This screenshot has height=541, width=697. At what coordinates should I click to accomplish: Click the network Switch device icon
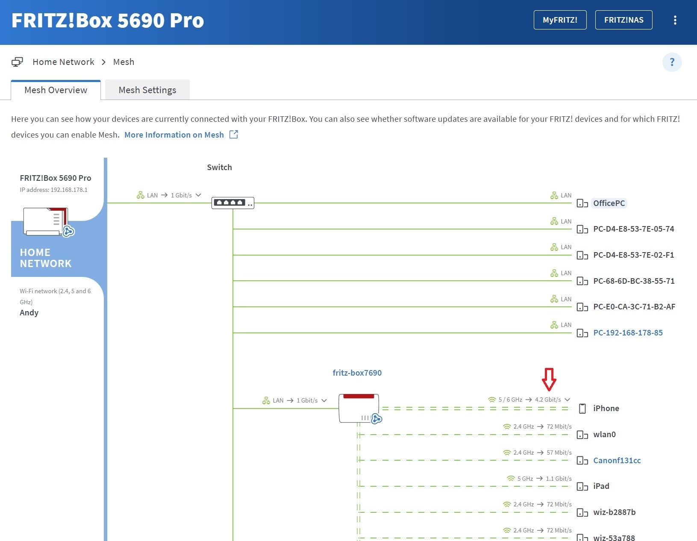tap(233, 203)
